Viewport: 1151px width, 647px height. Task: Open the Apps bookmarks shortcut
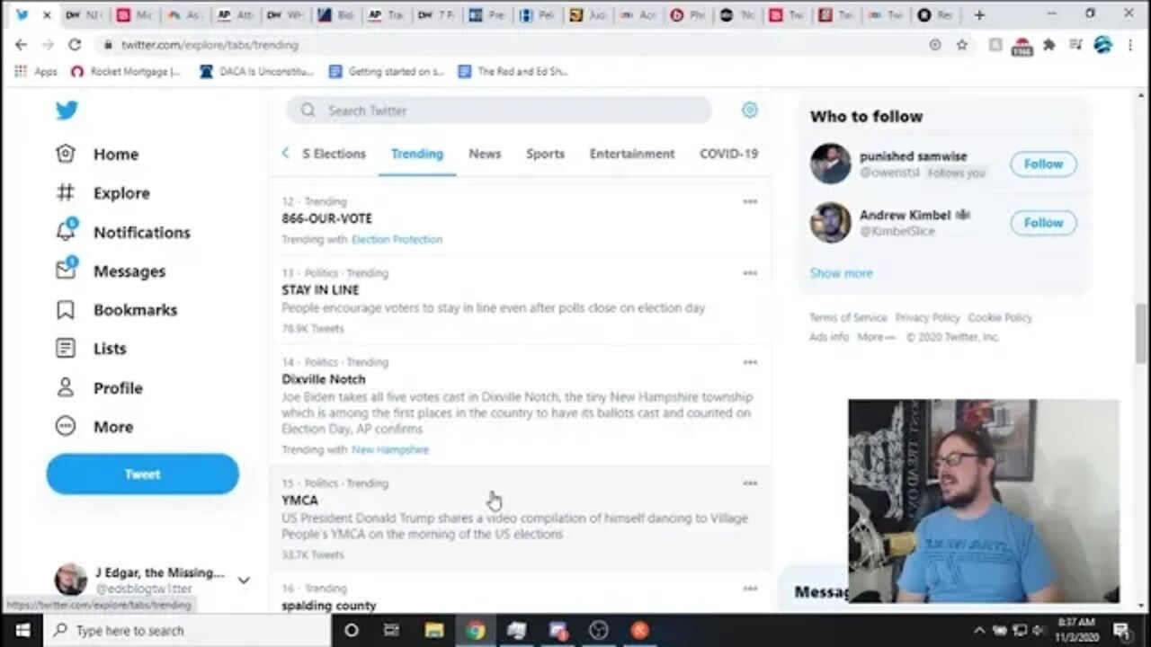pos(36,71)
